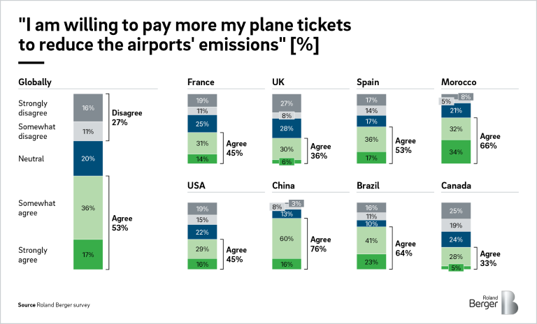The height and width of the screenshot is (324, 537).
Task: Click the Canada country heading
Action: [x=456, y=186]
